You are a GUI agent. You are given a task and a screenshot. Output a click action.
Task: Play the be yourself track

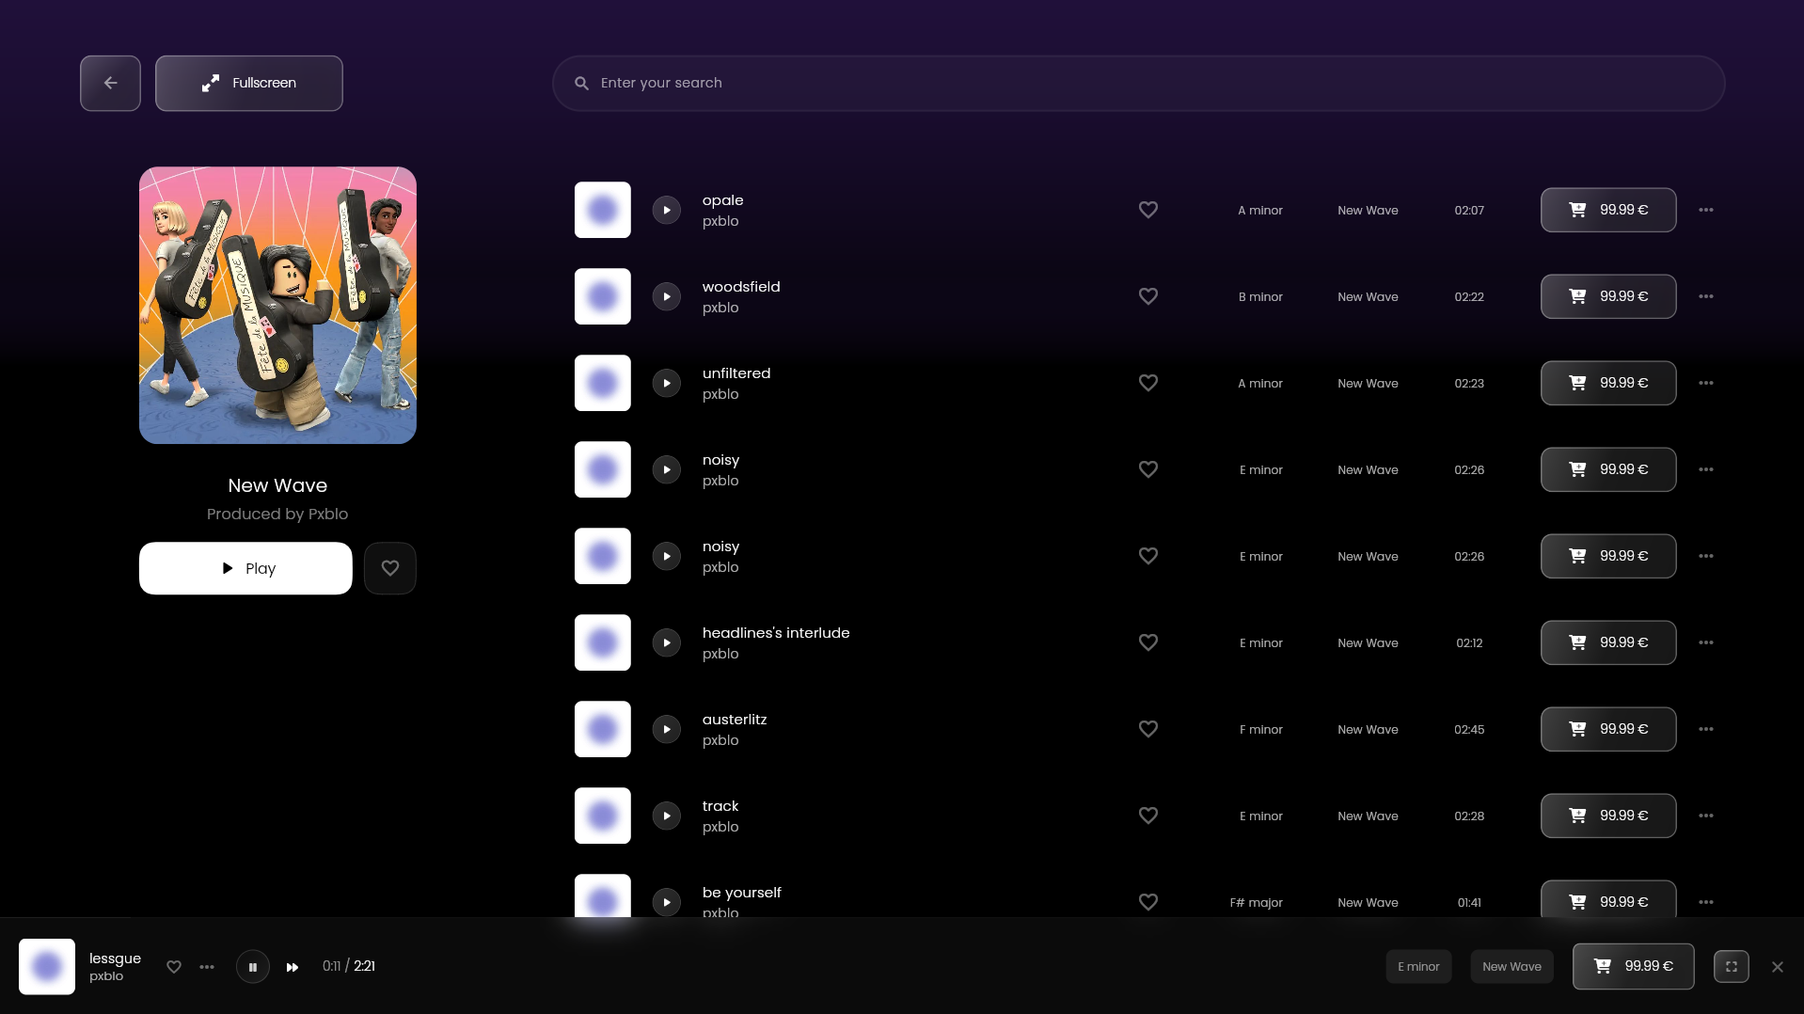[x=667, y=902]
